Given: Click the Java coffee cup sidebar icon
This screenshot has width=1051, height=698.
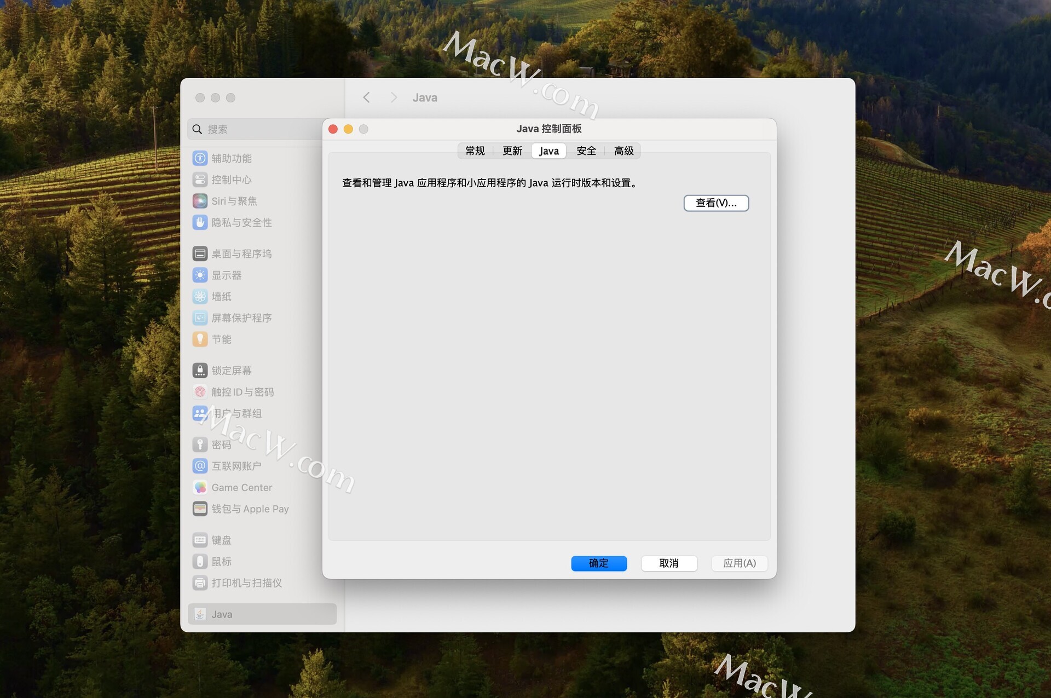Looking at the screenshot, I should (x=200, y=614).
